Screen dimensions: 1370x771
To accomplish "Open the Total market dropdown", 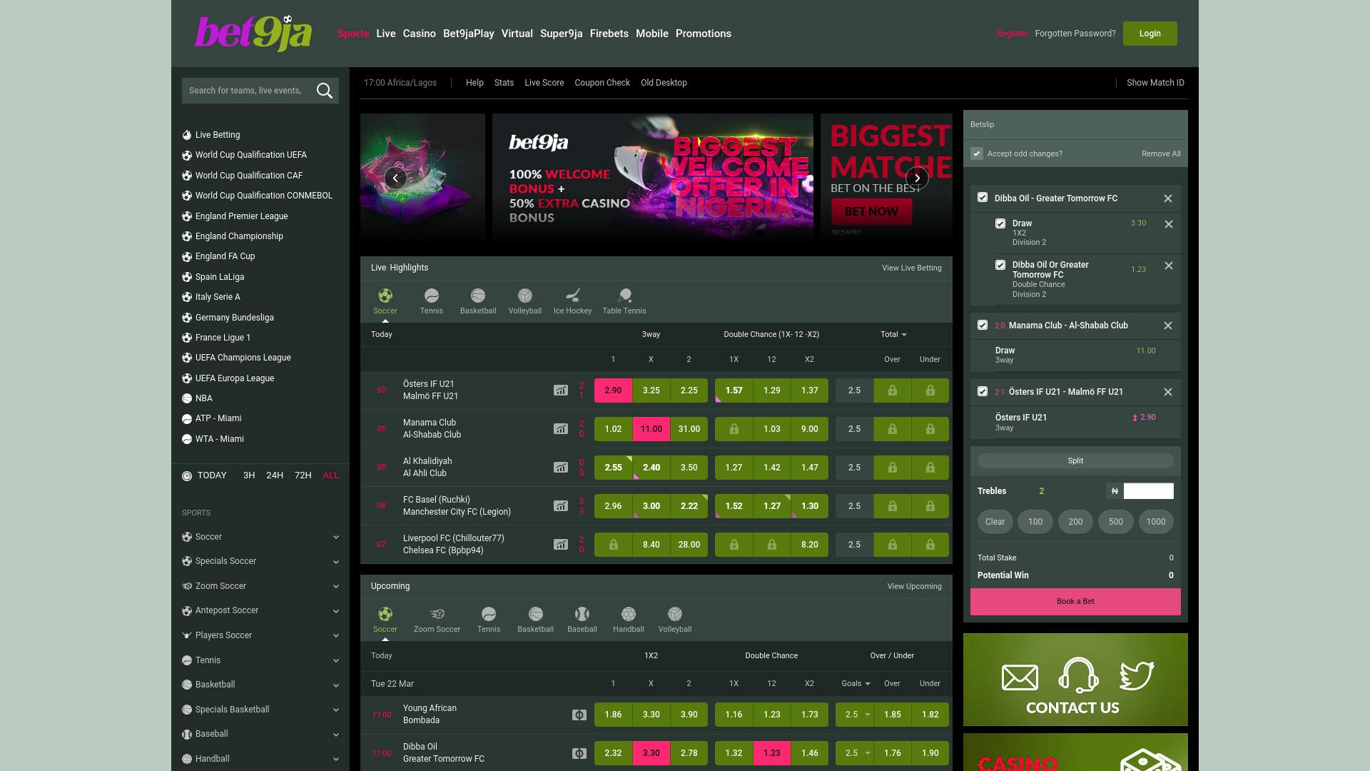I will pos(893,334).
